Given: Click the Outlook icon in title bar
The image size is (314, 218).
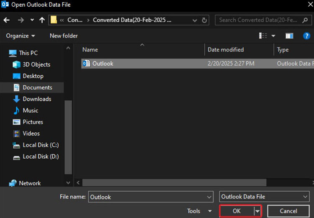Looking at the screenshot, I should tap(5, 5).
